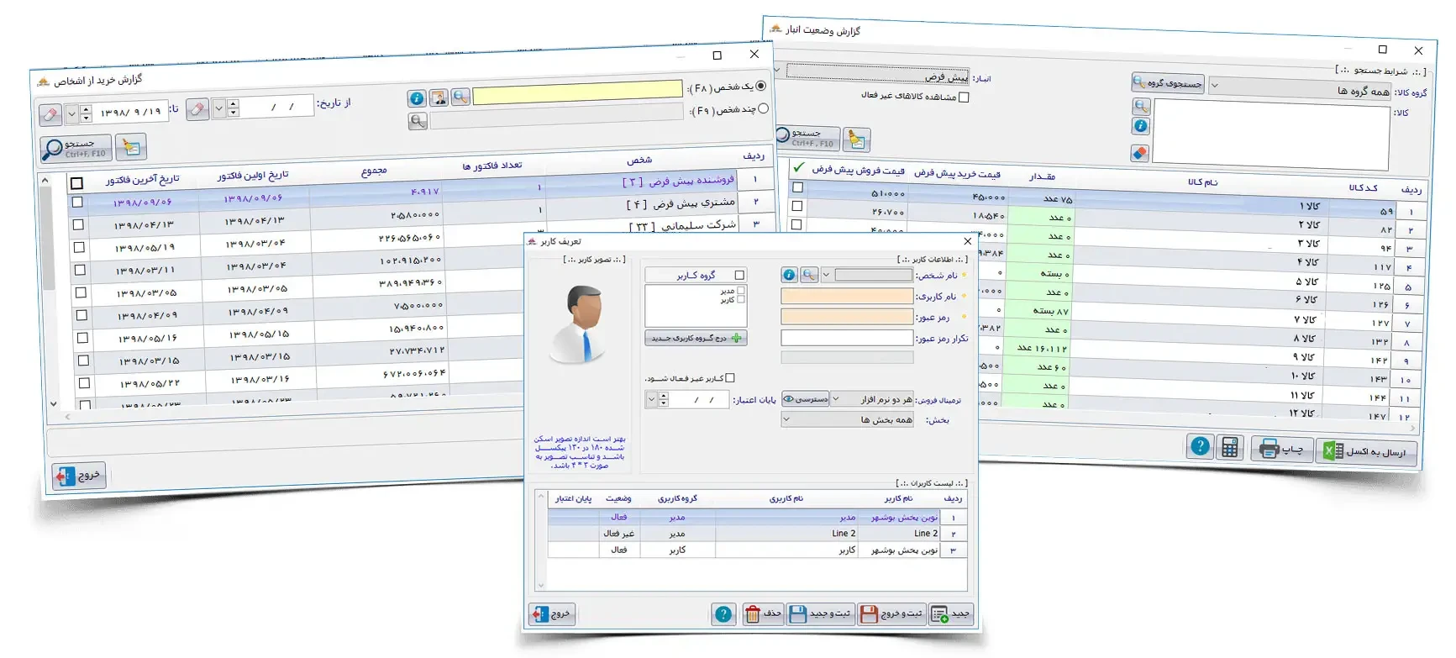Click the print (چاپ) button
Viewport: 1456px width, 658px height.
pos(1281,450)
